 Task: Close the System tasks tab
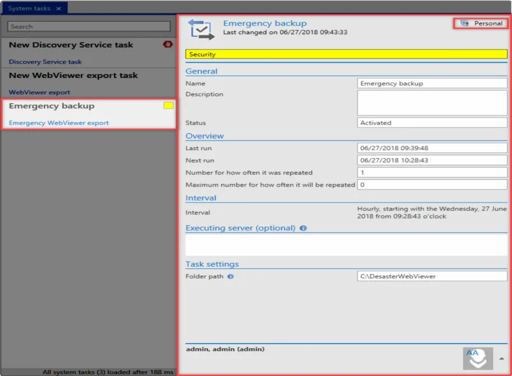click(59, 8)
